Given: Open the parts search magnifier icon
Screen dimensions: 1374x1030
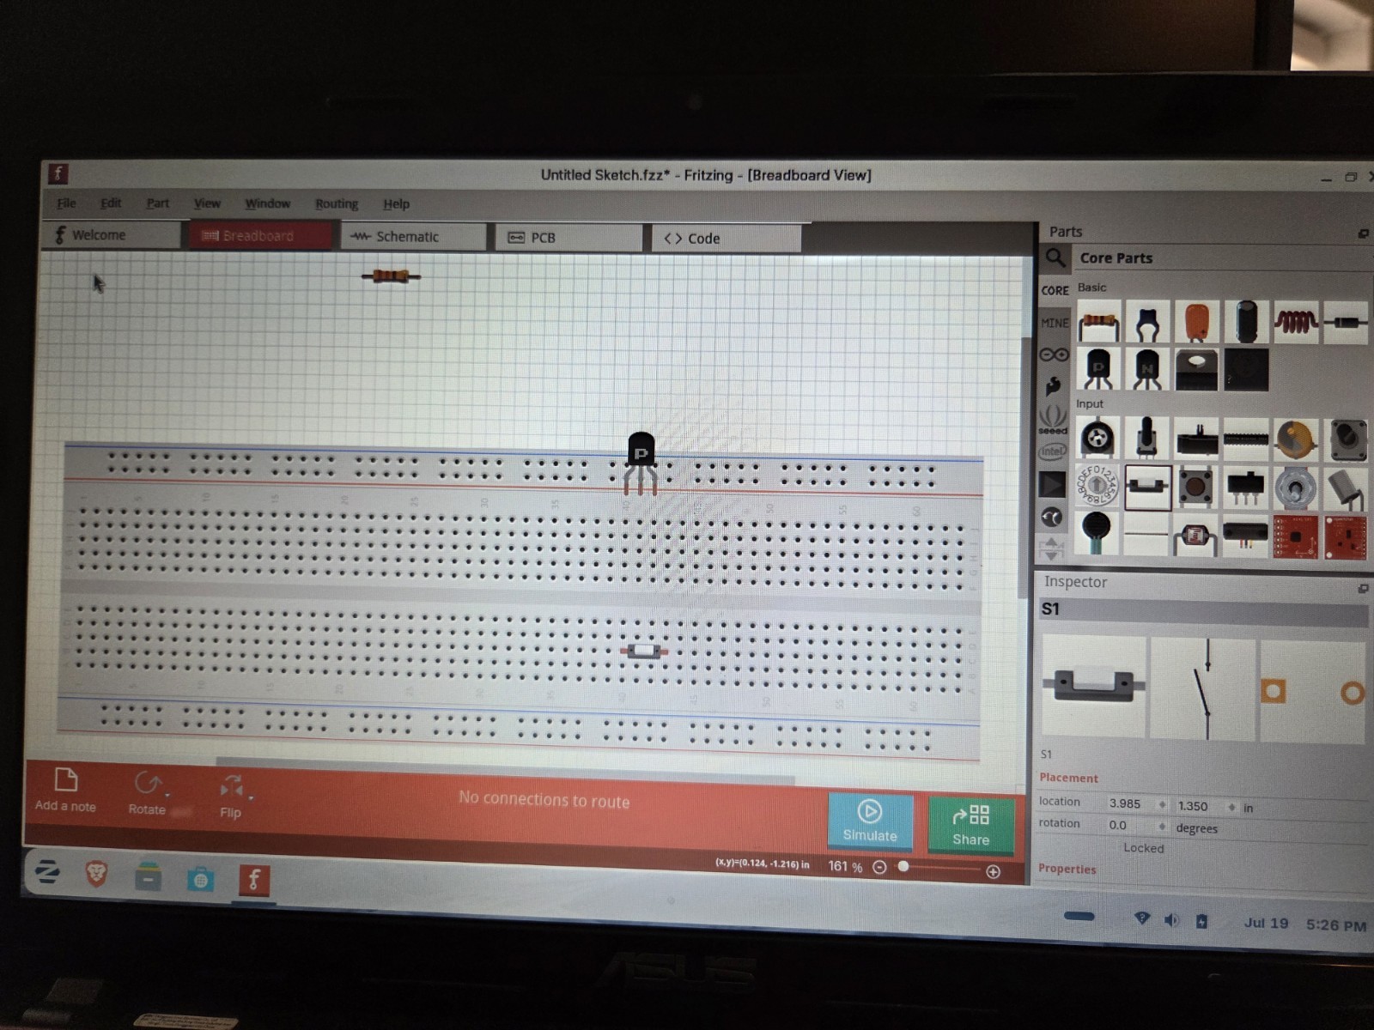Looking at the screenshot, I should click(x=1055, y=257).
